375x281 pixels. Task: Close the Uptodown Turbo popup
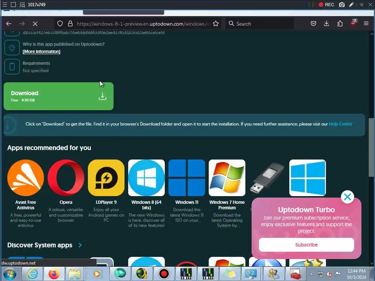coord(347,197)
